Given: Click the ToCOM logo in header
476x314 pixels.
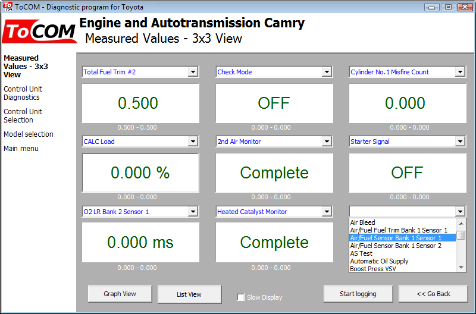Looking at the screenshot, I should [x=39, y=32].
